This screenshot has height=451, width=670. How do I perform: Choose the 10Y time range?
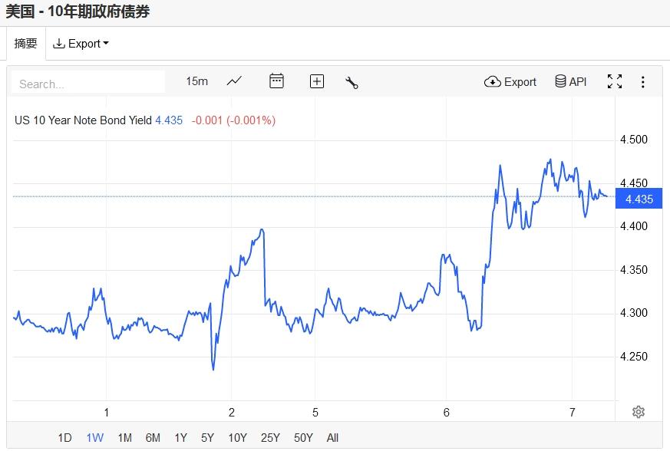click(237, 438)
